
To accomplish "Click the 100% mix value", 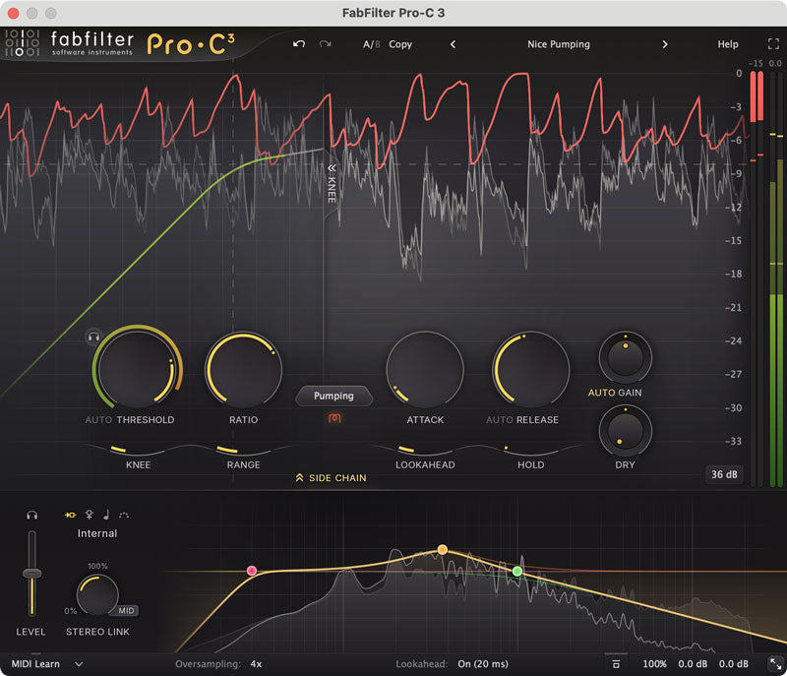I will (654, 664).
